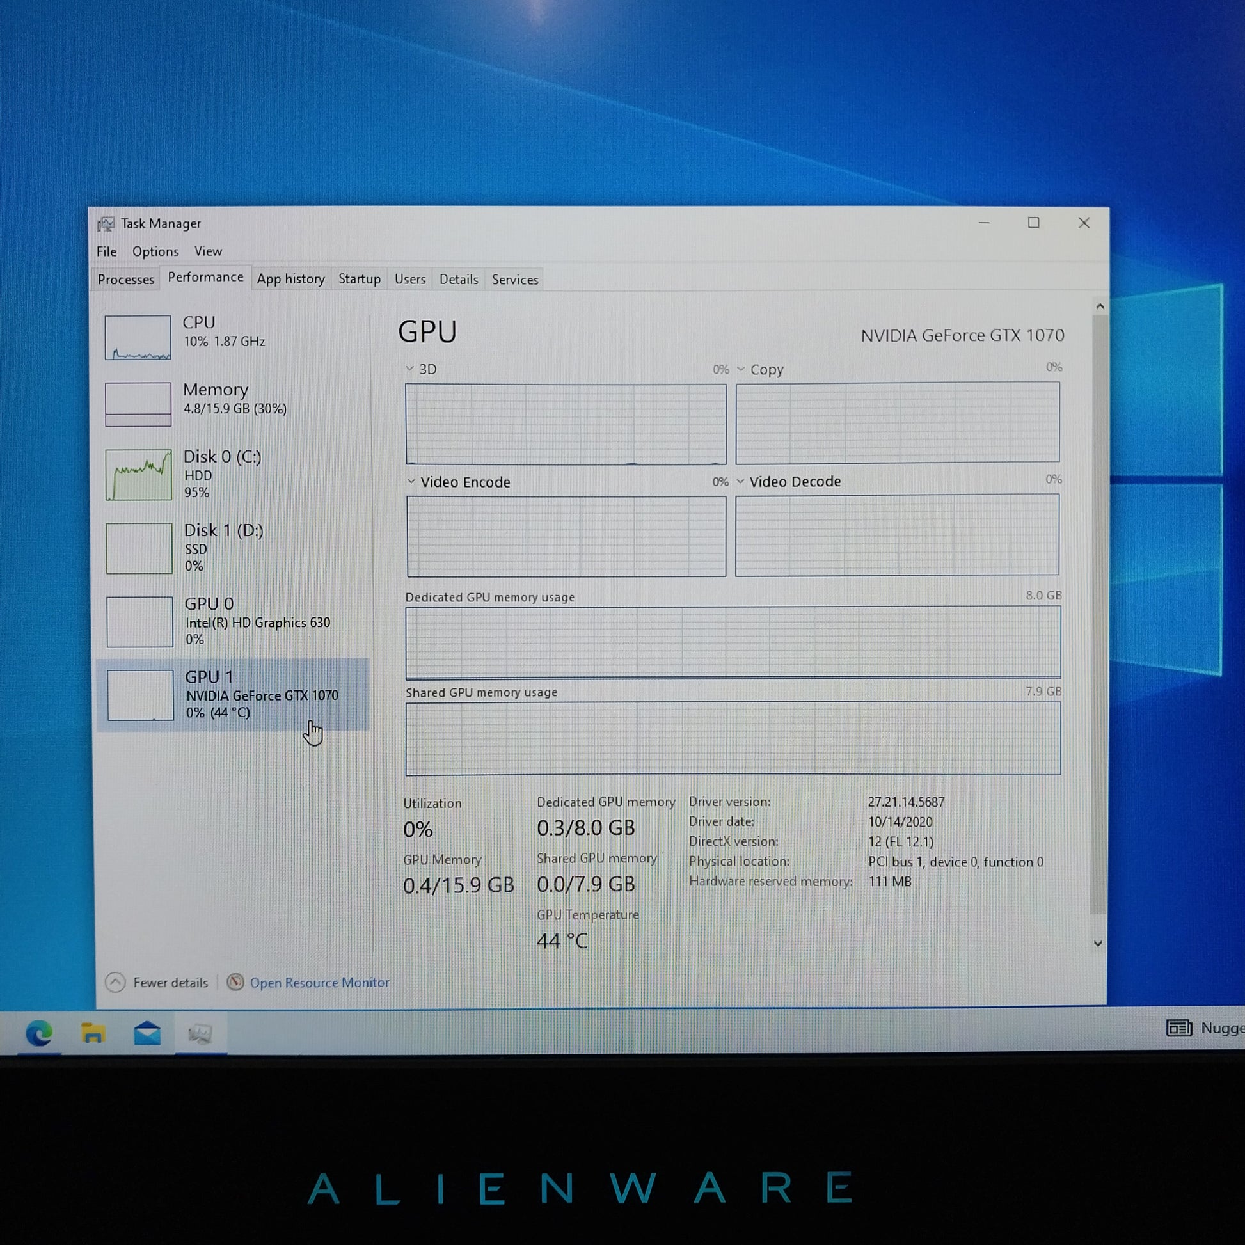Click the GPU Memory 0.4/15.9 GB value
The width and height of the screenshot is (1245, 1245).
coord(459,885)
